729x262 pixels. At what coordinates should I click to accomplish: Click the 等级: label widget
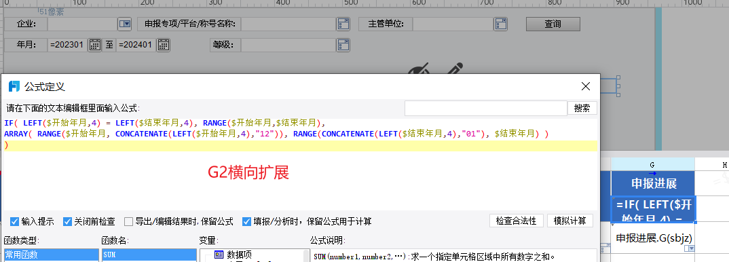pyautogui.click(x=225, y=45)
